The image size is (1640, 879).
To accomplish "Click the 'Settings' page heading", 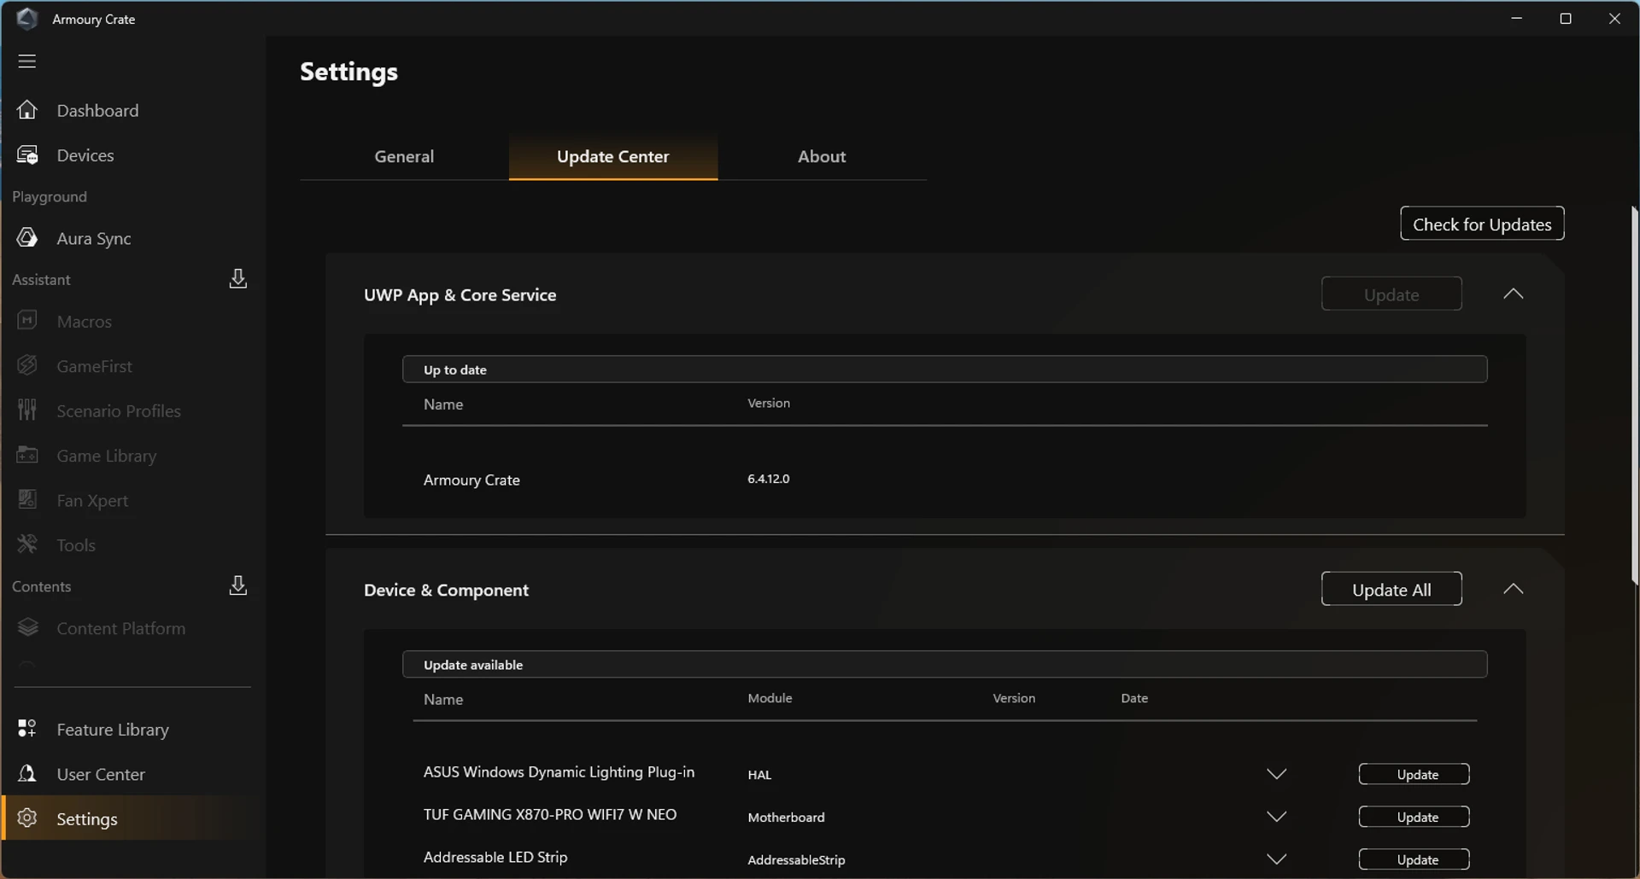I will pos(348,72).
